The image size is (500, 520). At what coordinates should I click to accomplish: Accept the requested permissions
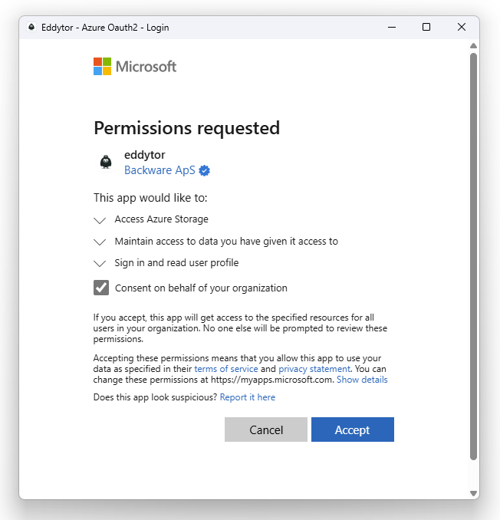pos(353,429)
